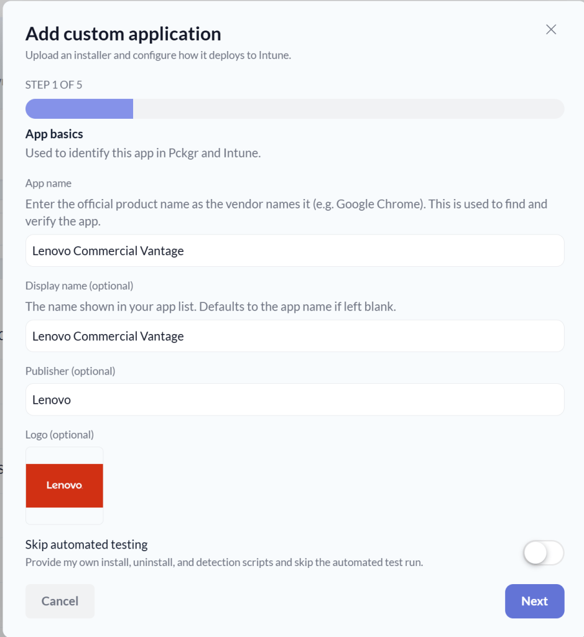The width and height of the screenshot is (584, 637).
Task: Focus the App name input field
Action: (295, 251)
